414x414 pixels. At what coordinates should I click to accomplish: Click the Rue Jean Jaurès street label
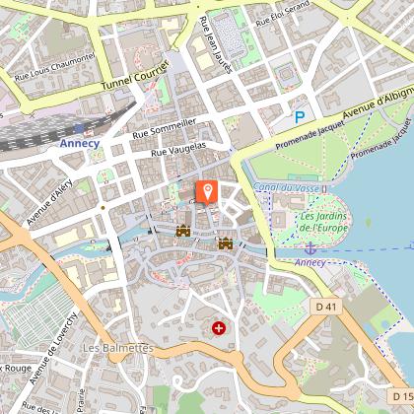point(216,44)
